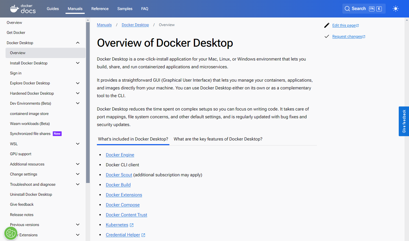Select the Synchronized file shares sidebar item
This screenshot has width=409, height=241.
tap(30, 134)
